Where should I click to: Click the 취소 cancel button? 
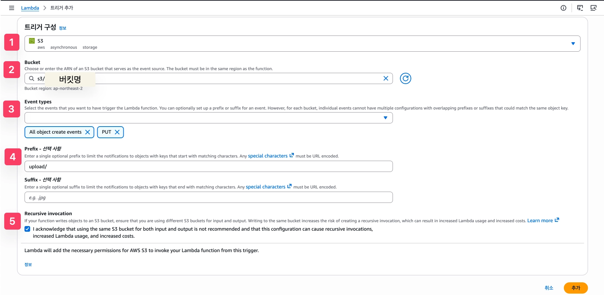point(549,288)
